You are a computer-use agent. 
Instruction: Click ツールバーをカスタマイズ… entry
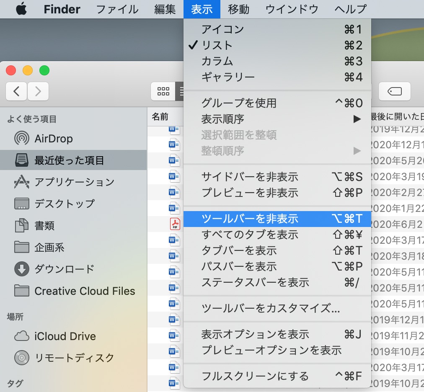tap(277, 308)
